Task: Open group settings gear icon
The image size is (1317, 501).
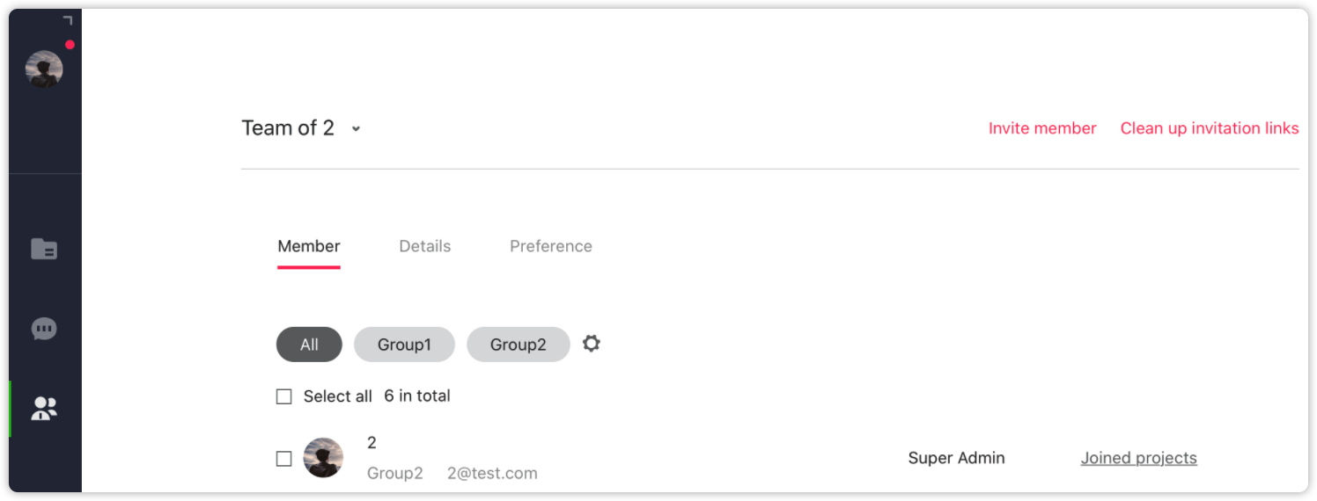Action: pyautogui.click(x=592, y=344)
